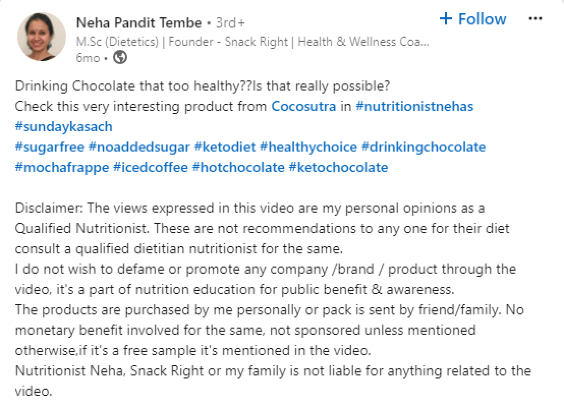Click the #ketochocolate hashtag
The height and width of the screenshot is (409, 564).
click(339, 167)
